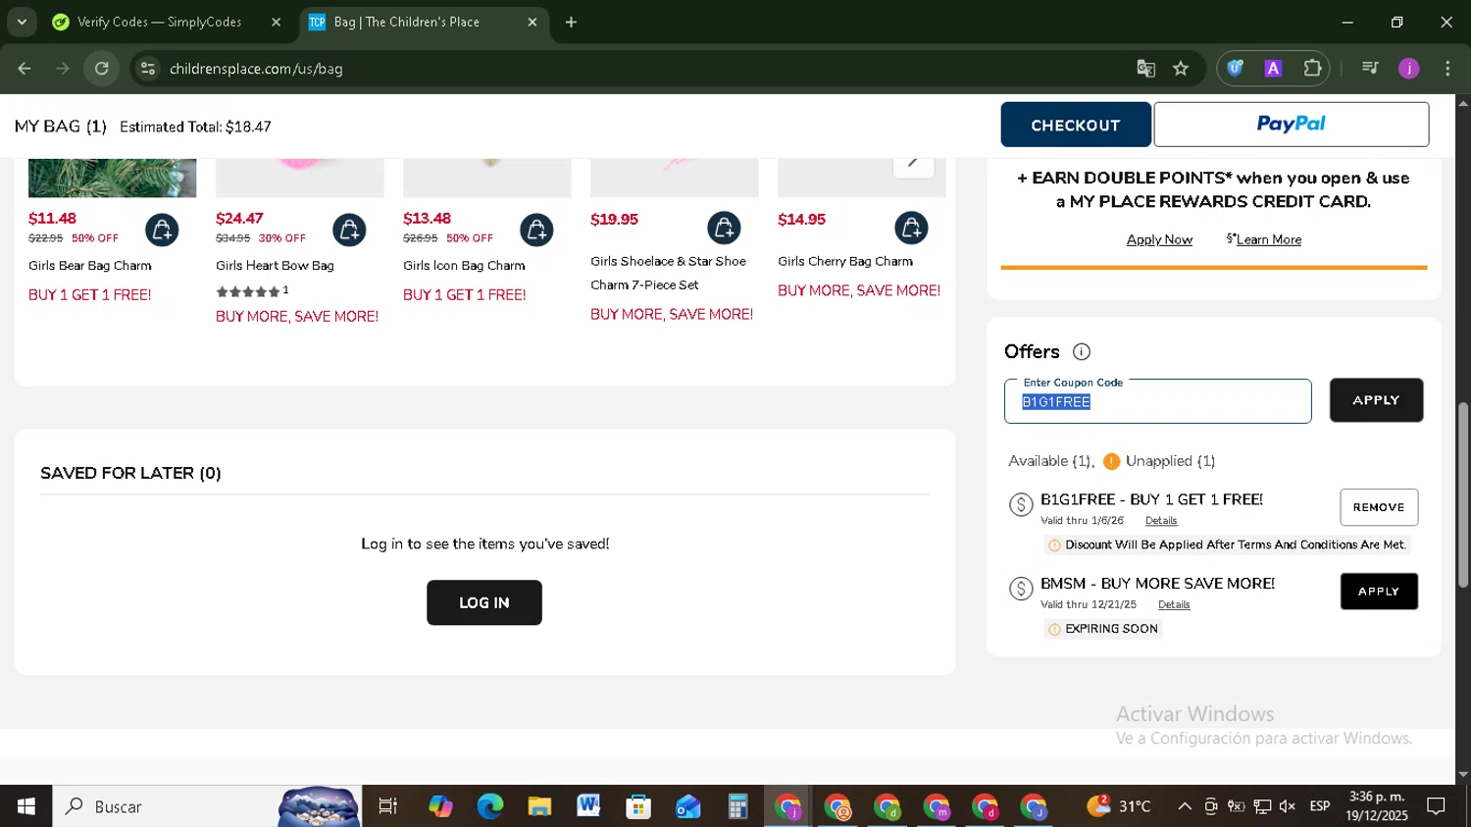Open the purple A extension icon

1273,69
